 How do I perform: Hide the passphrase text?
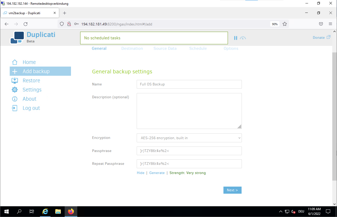click(140, 173)
